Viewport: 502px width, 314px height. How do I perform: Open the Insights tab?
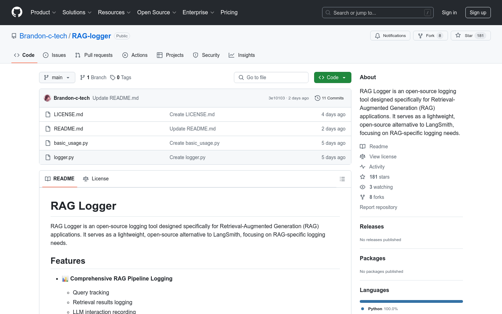(x=242, y=55)
